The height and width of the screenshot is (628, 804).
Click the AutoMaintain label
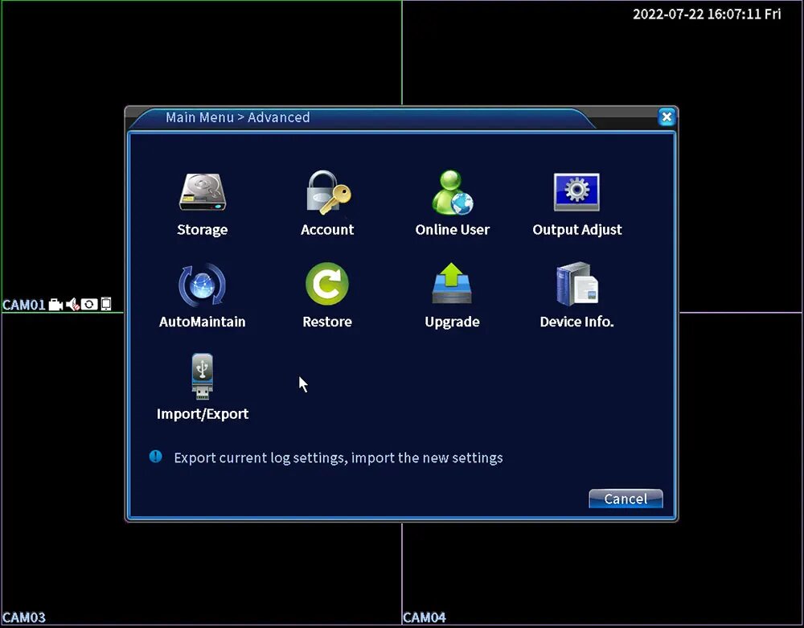click(202, 322)
